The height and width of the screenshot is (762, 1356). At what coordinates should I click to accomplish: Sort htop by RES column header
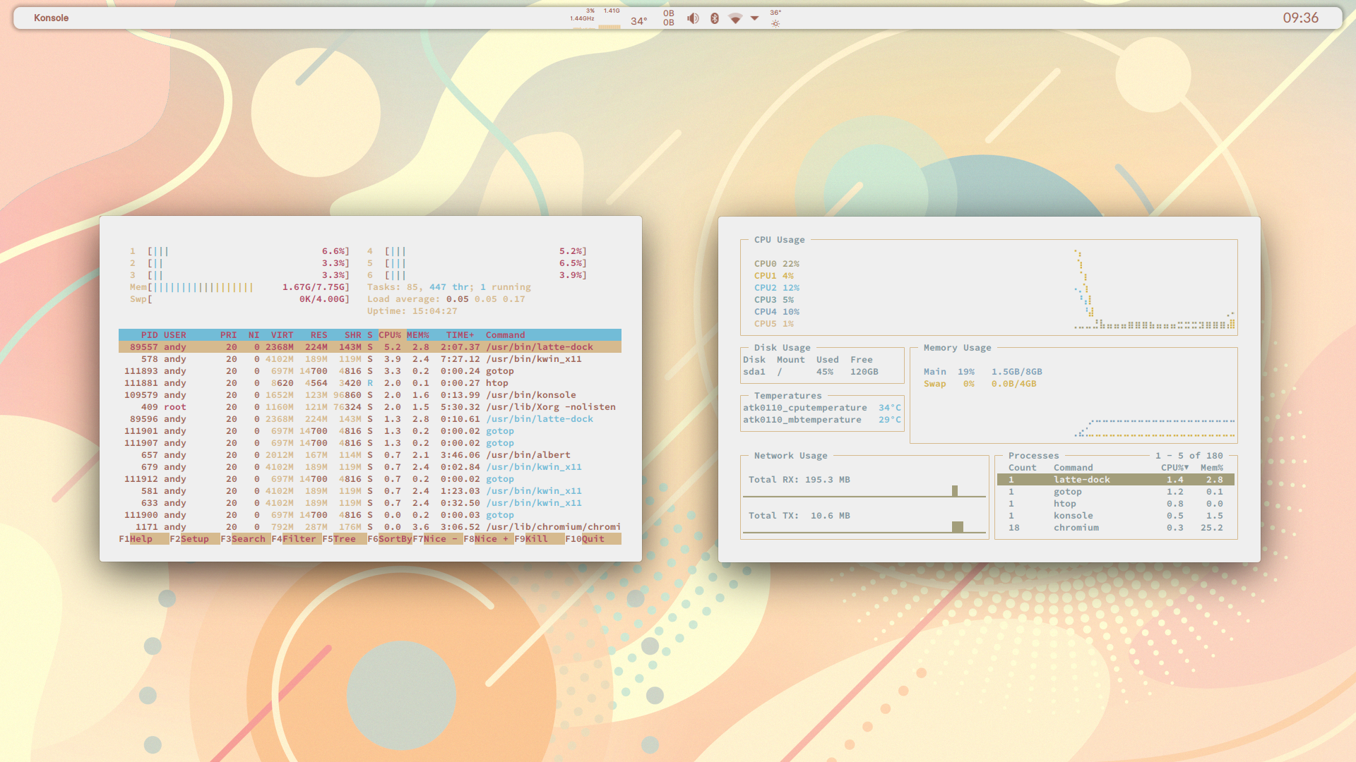pos(319,335)
